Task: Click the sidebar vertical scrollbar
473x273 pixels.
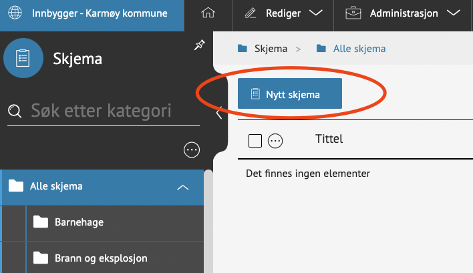Action: 208,222
